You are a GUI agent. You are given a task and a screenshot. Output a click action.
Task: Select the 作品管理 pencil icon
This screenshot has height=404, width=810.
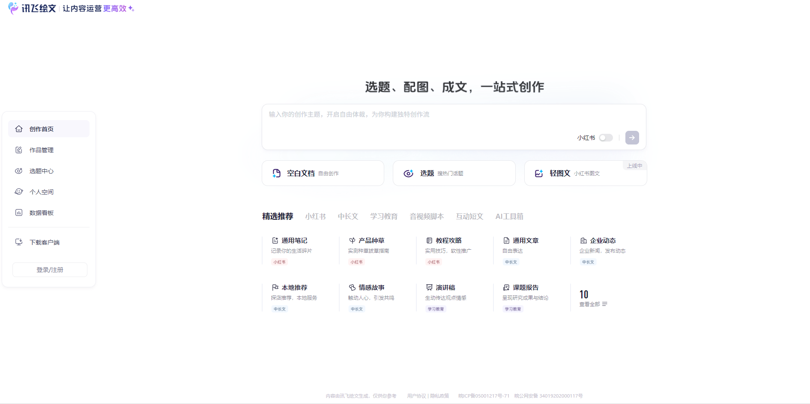coord(19,150)
